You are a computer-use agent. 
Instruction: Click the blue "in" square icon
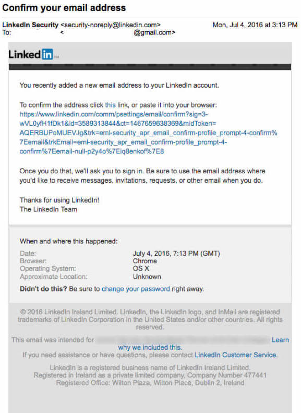47,54
